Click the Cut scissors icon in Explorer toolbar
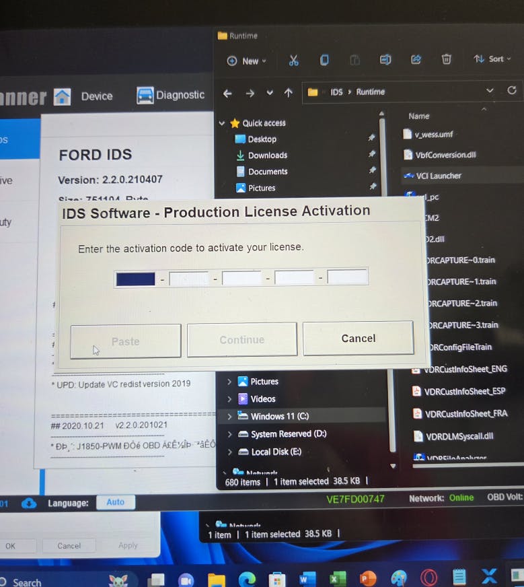 293,61
